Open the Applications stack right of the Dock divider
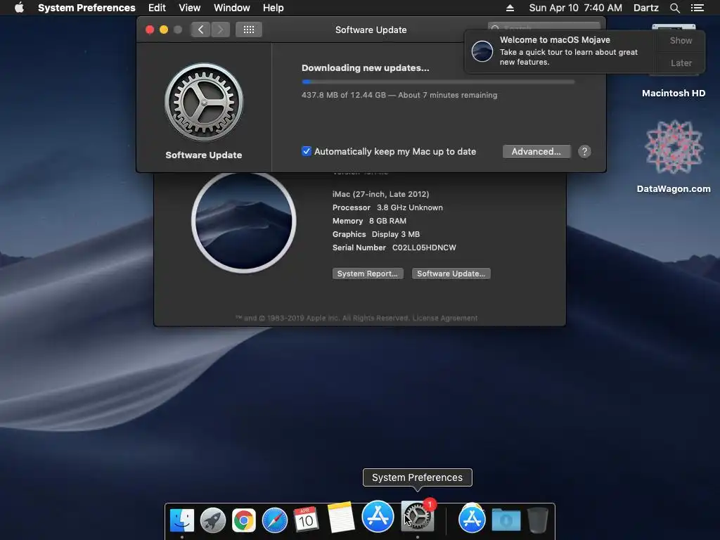The width and height of the screenshot is (720, 540). coord(472,518)
